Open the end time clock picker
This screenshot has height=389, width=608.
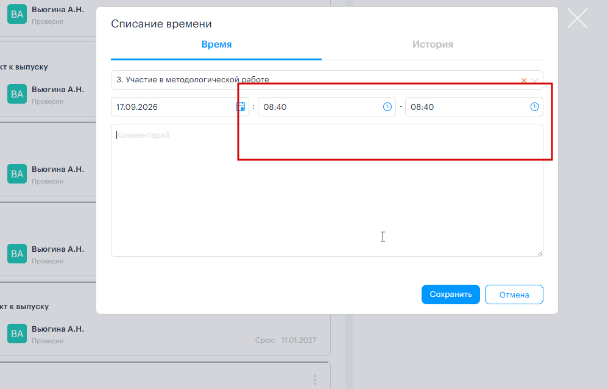pos(534,107)
